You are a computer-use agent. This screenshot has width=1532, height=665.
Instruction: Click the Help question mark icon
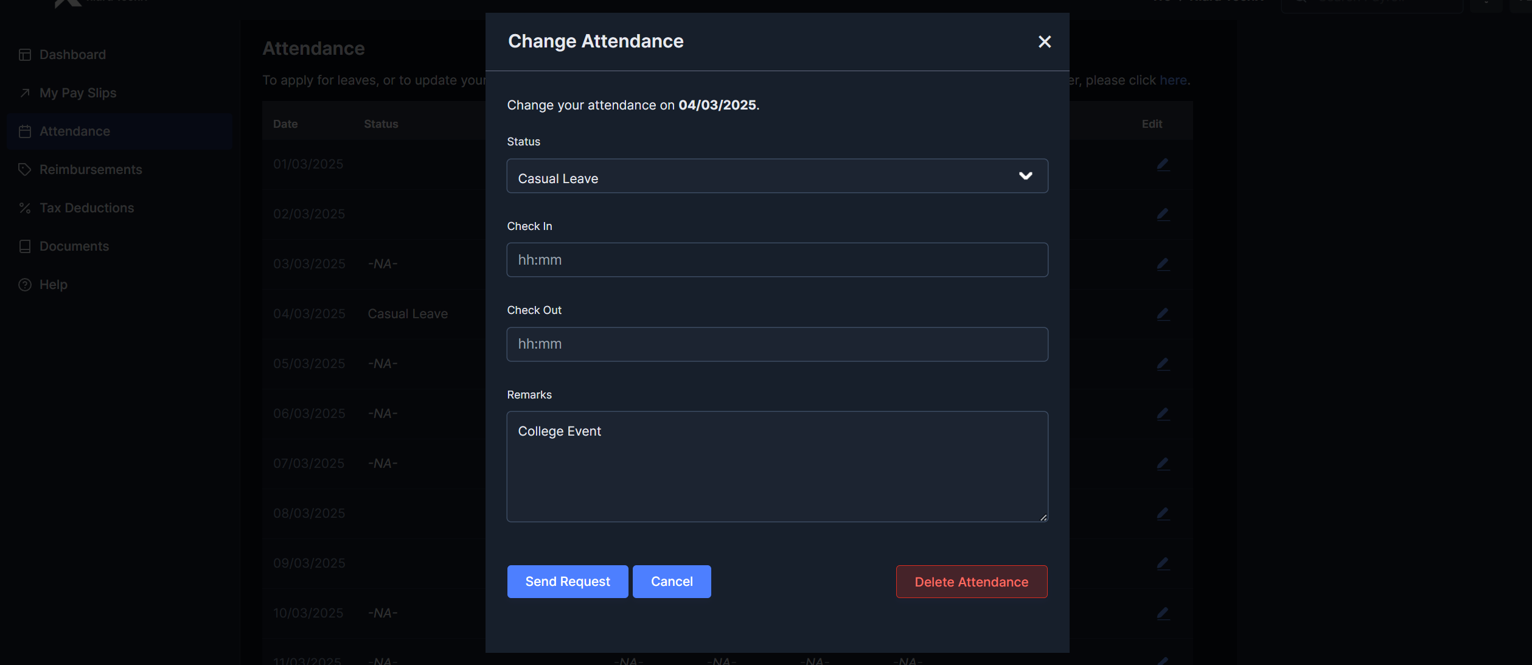25,285
